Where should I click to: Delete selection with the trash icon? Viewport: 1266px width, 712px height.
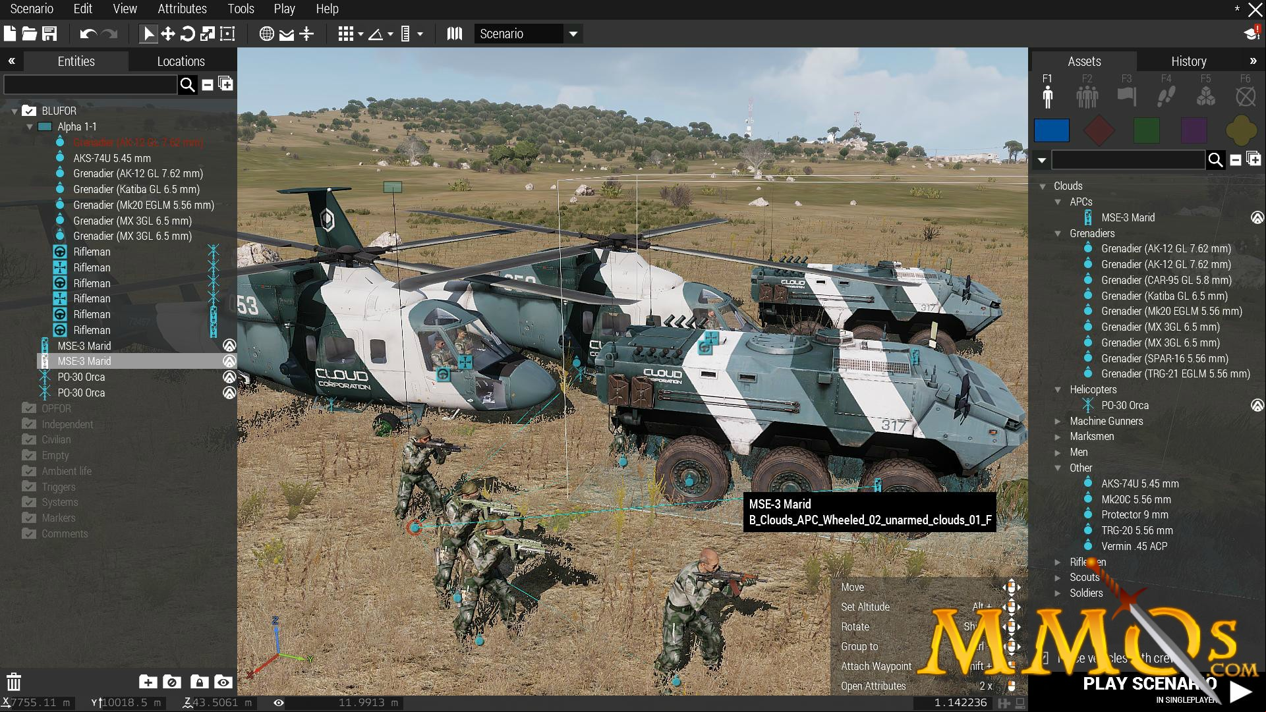click(14, 682)
